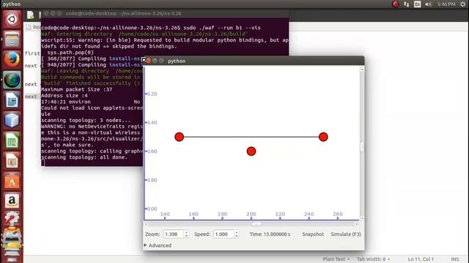Click the Snapshot button
This screenshot has width=469, height=263.
coord(313,234)
